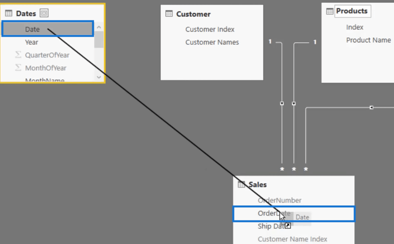This screenshot has height=244, width=394.
Task: Click the Dates table title
Action: coord(26,14)
